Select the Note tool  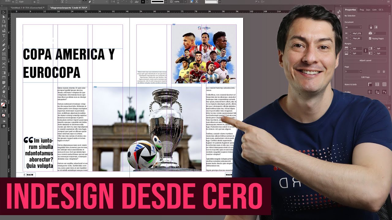[x=4, y=82]
